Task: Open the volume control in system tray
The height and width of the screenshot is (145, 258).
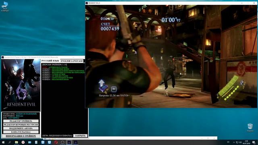Action: point(240,142)
